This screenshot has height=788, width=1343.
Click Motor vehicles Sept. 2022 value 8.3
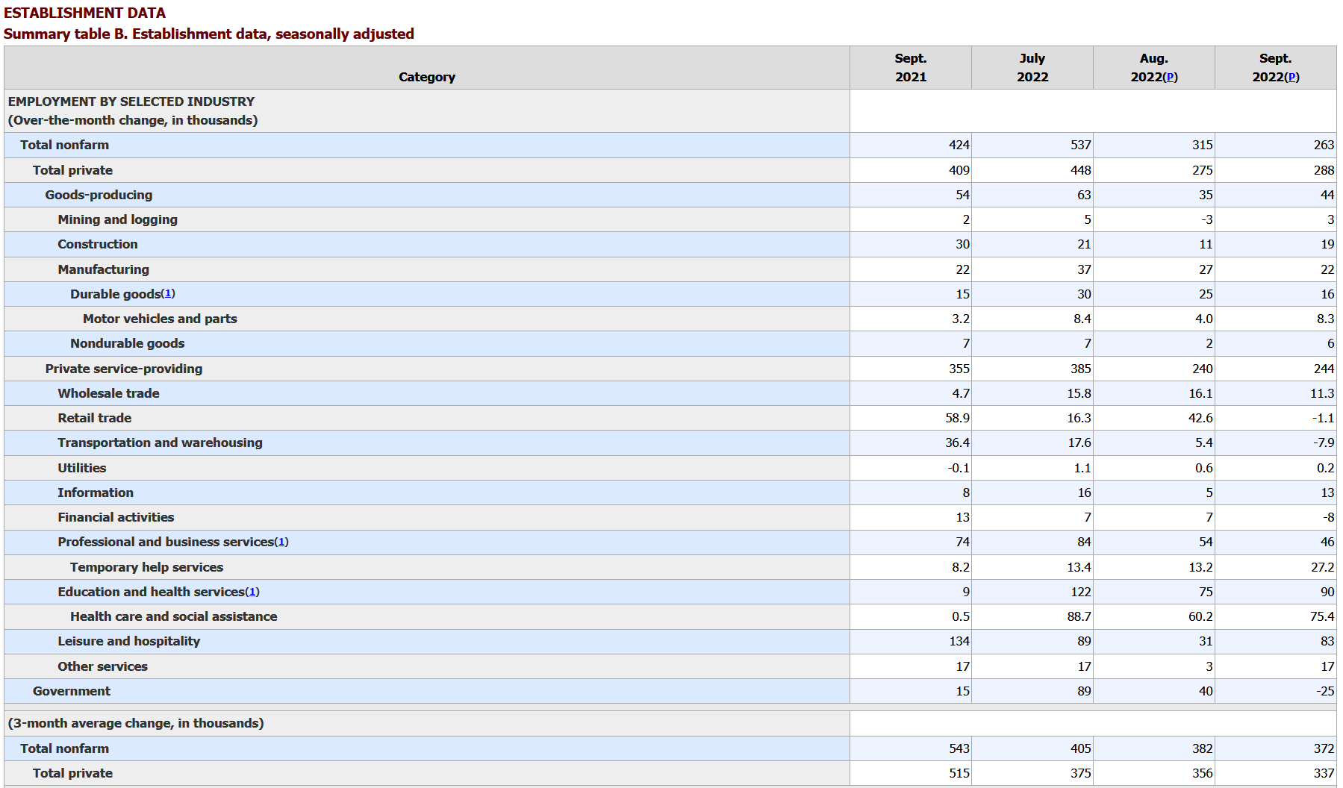coord(1325,319)
